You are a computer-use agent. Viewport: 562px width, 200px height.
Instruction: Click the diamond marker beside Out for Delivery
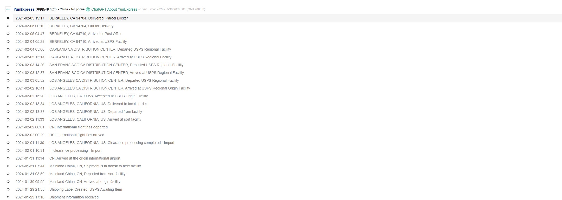click(x=8, y=26)
